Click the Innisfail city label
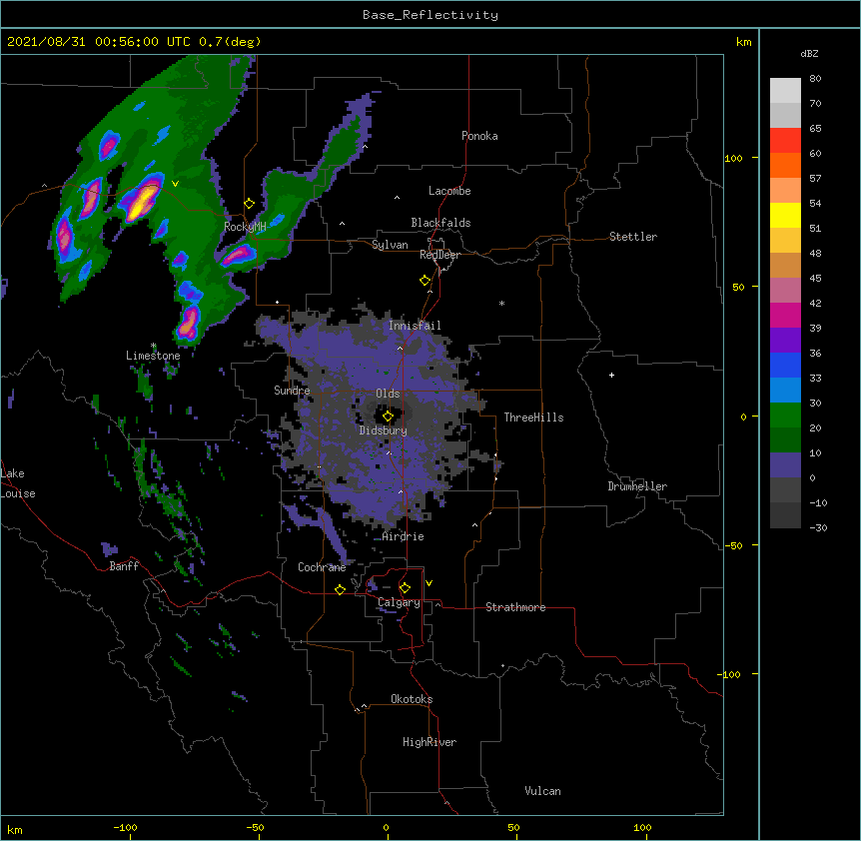Viewport: 861px width, 841px height. 415,326
